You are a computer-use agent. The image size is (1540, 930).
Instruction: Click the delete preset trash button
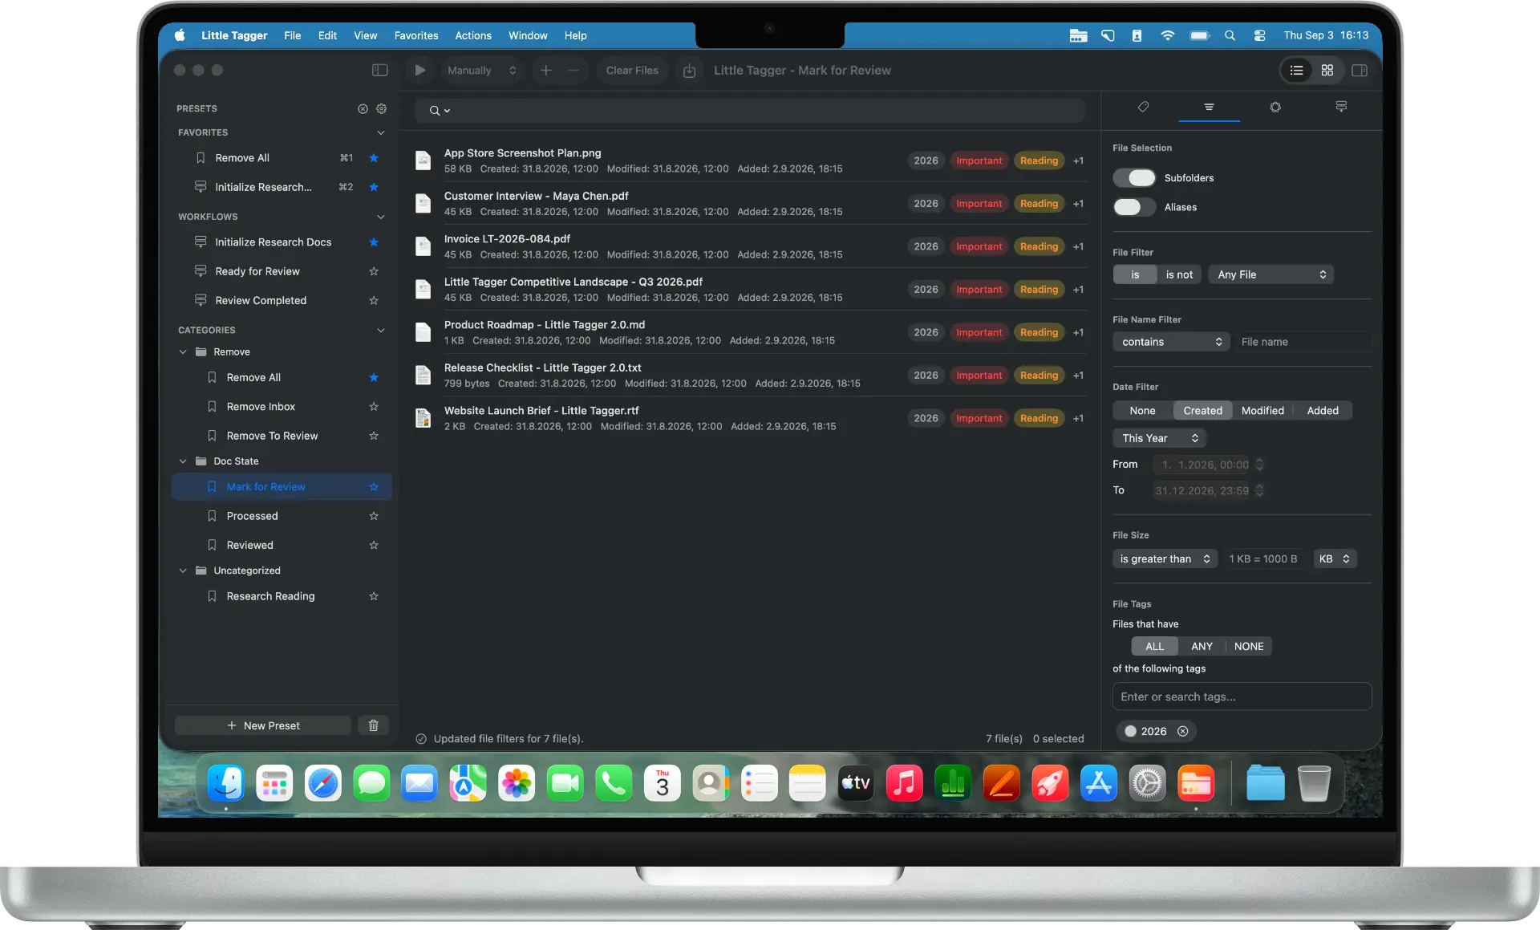373,726
